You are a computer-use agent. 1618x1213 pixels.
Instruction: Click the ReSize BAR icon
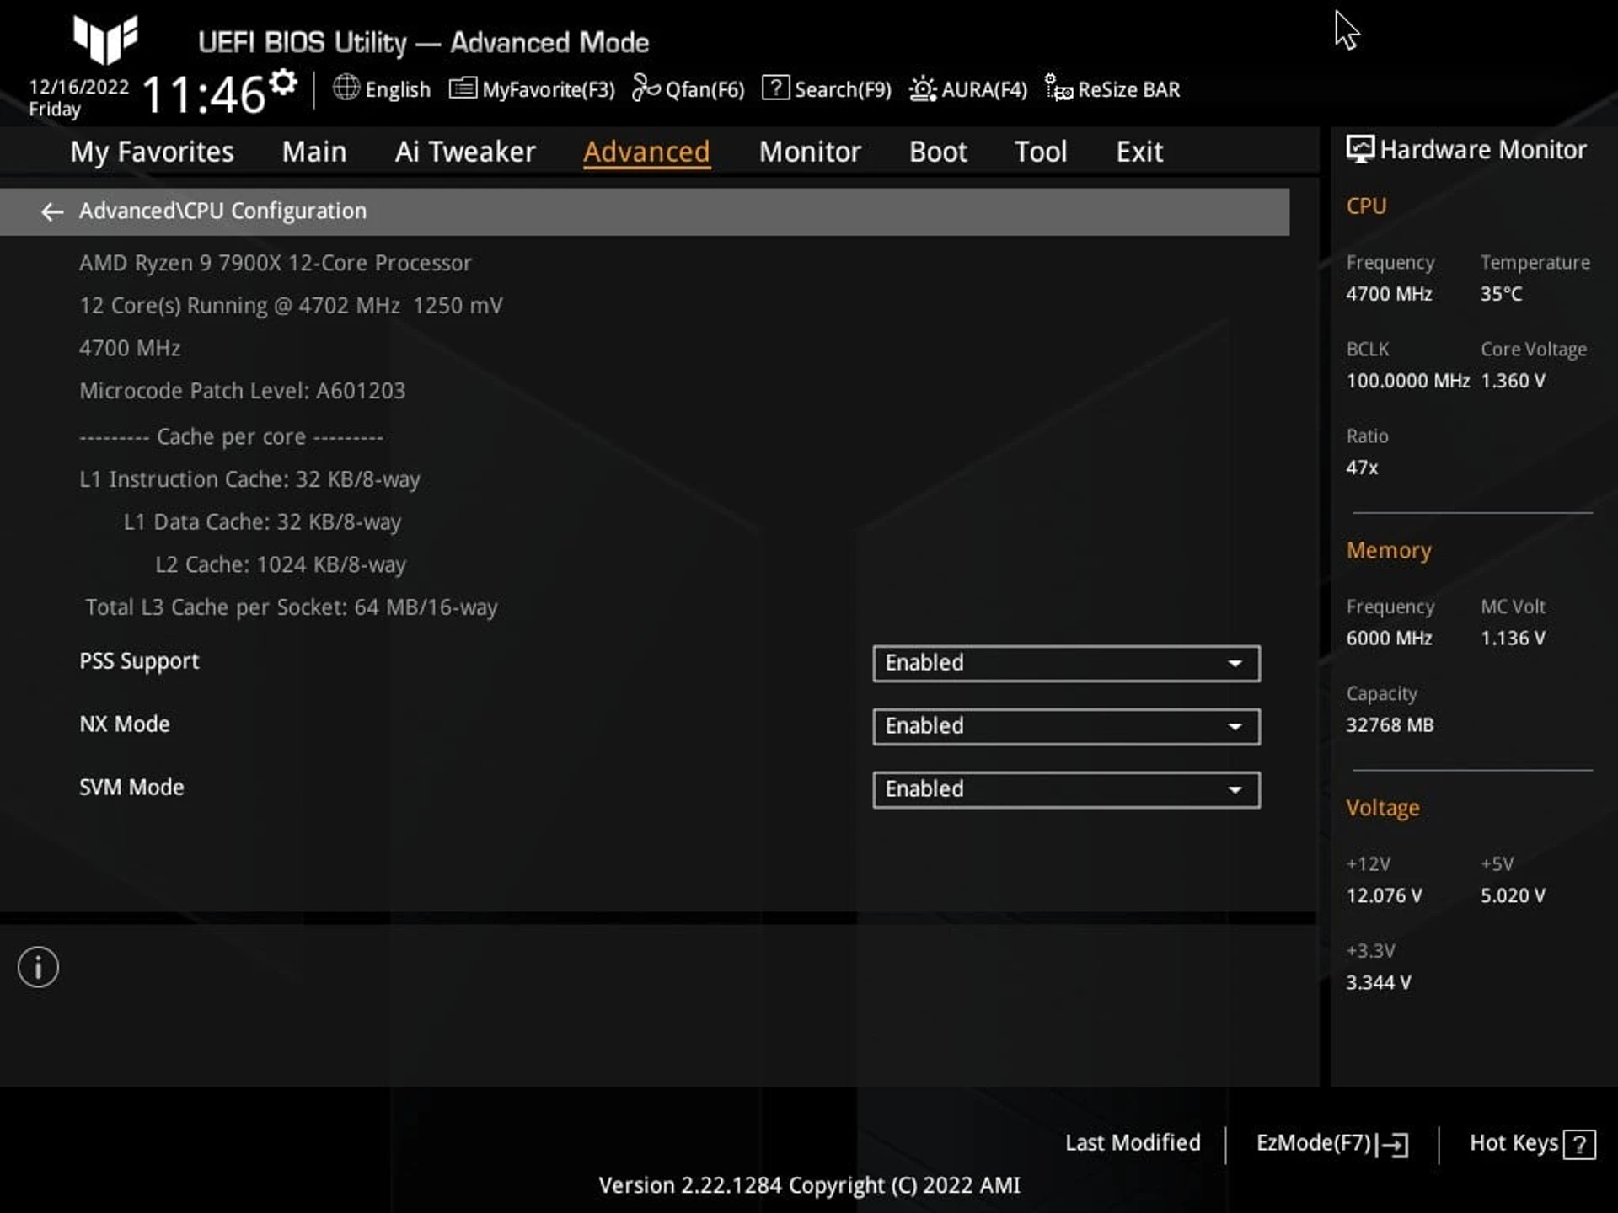coord(1058,88)
